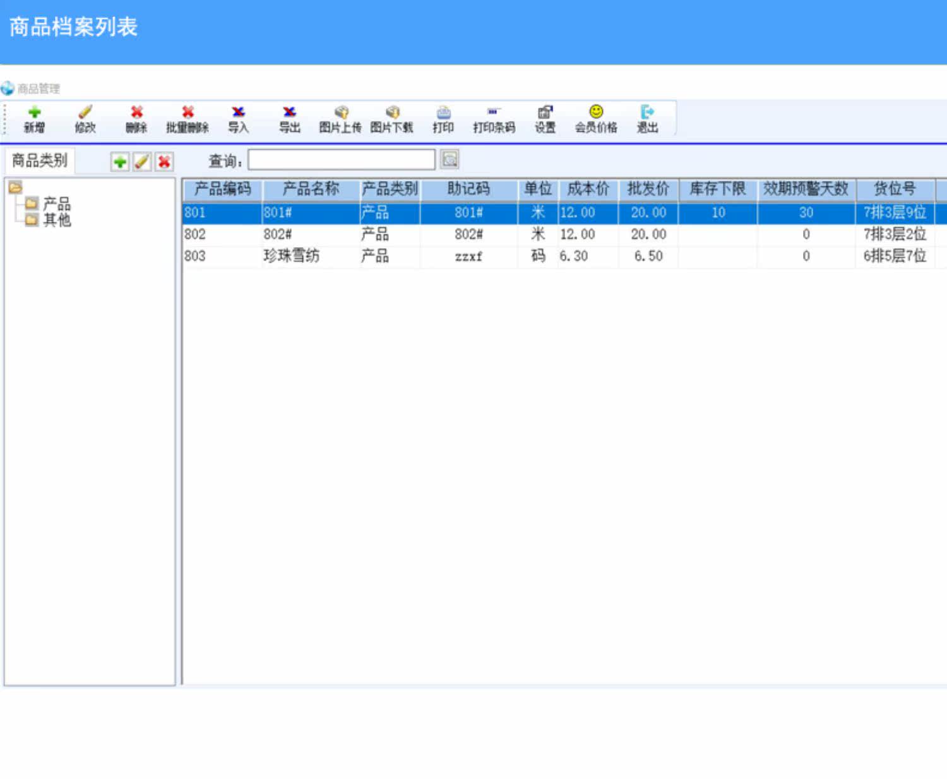Sort by 批发价 column header

click(648, 189)
